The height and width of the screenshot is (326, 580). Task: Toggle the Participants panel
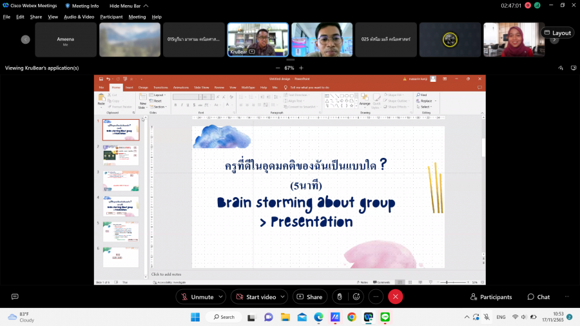coord(491,297)
